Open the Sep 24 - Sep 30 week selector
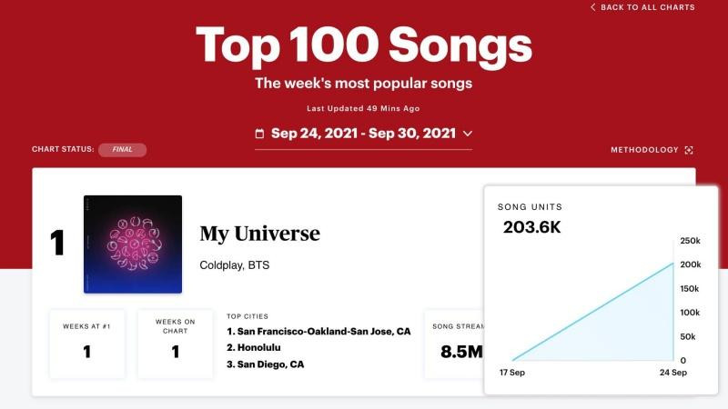728x409 pixels. tap(364, 134)
